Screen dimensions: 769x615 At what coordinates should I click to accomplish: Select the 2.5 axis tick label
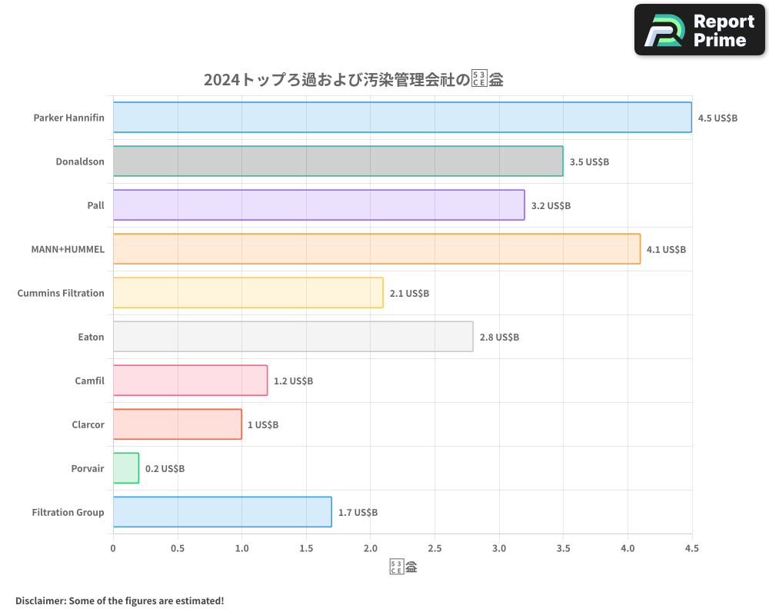pos(434,548)
